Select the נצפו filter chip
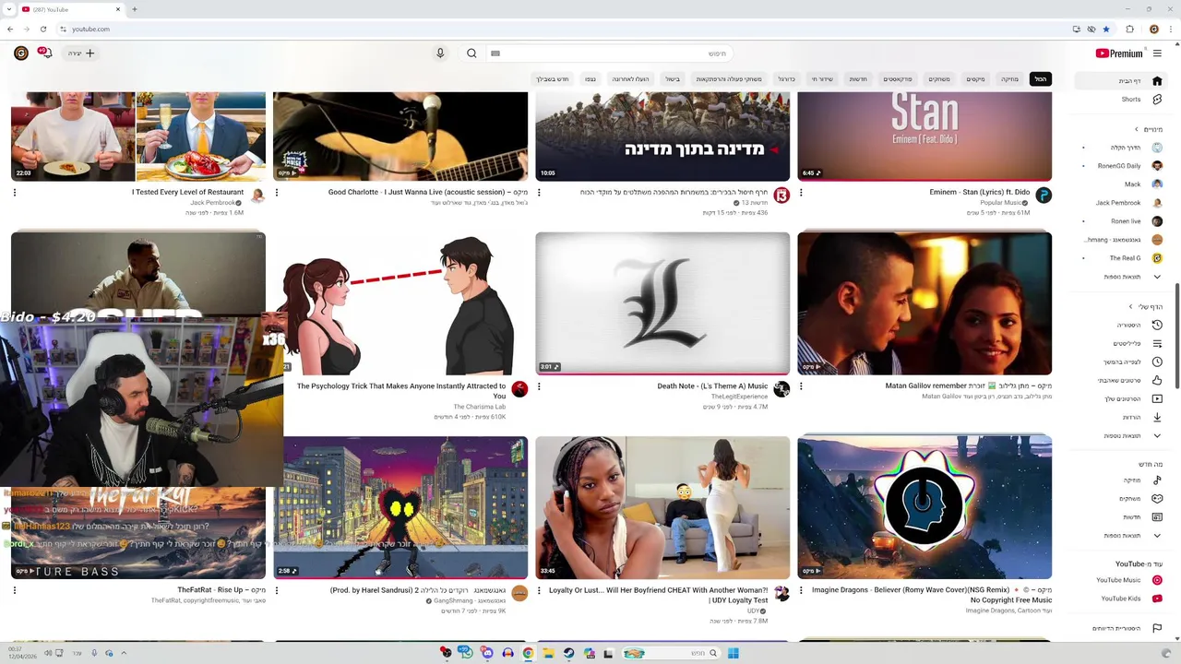Viewport: 1181px width, 664px height. point(590,79)
